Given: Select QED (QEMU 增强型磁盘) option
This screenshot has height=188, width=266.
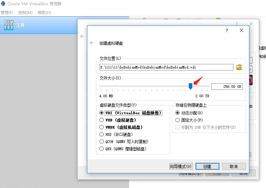Looking at the screenshot, I should tap(101, 149).
